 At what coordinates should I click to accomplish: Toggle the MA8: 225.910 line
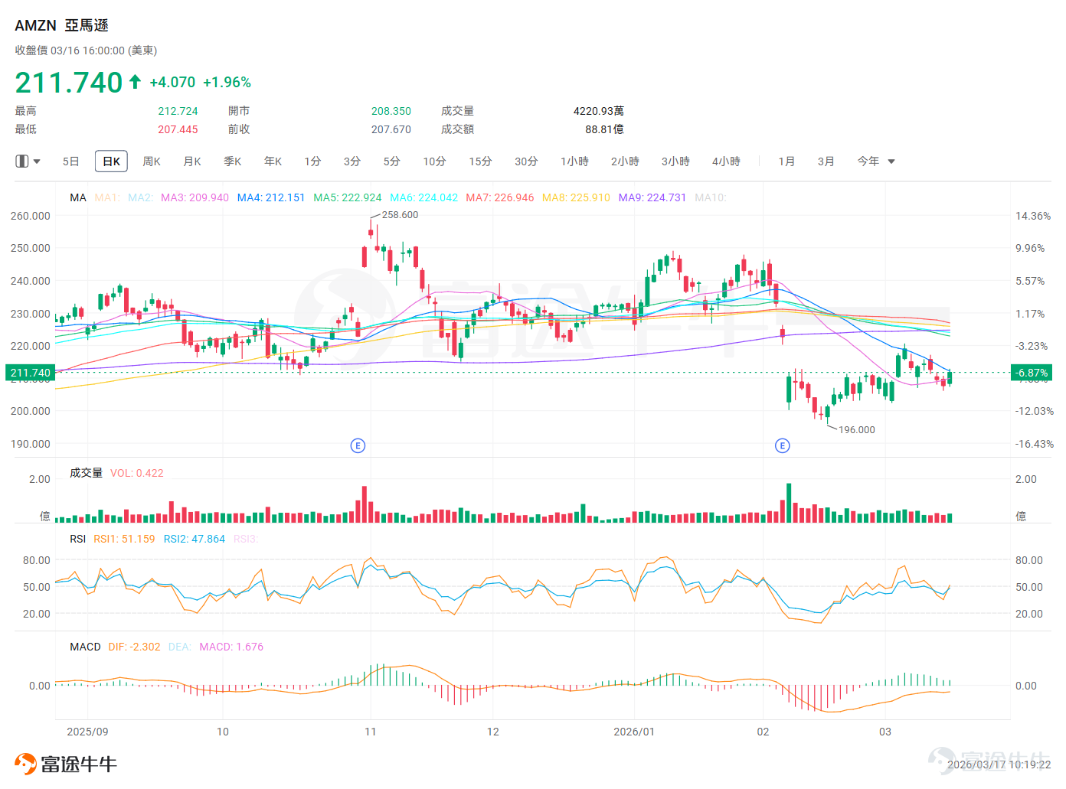[577, 197]
